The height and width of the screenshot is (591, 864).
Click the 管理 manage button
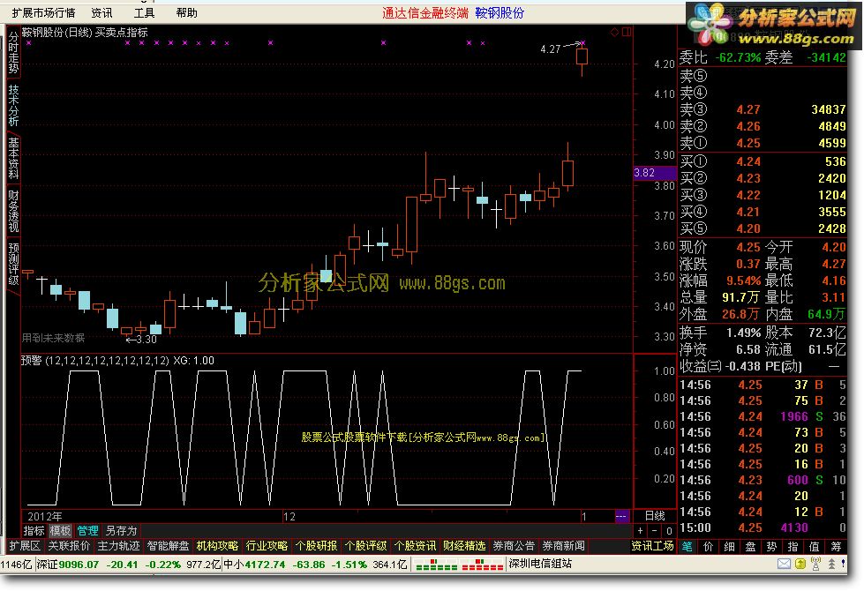point(87,531)
